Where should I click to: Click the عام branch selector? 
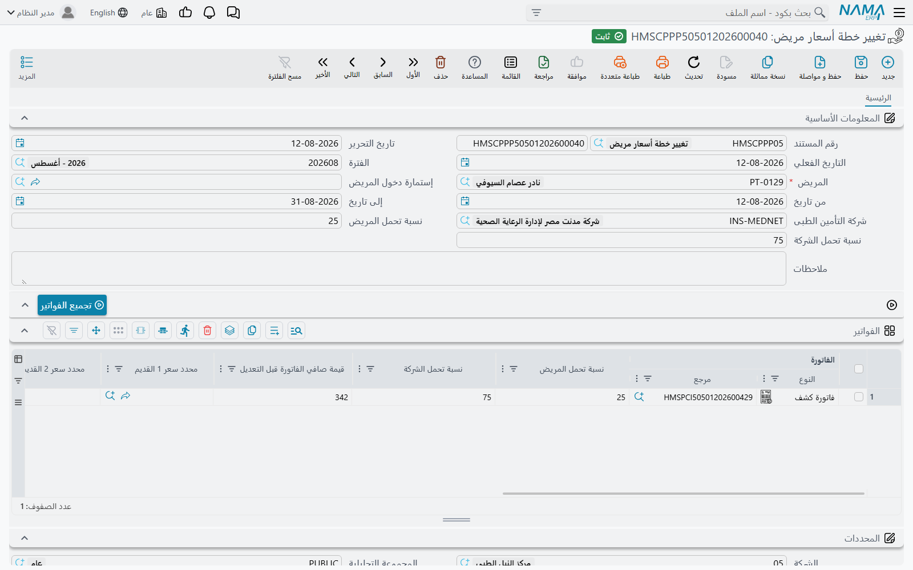point(154,13)
